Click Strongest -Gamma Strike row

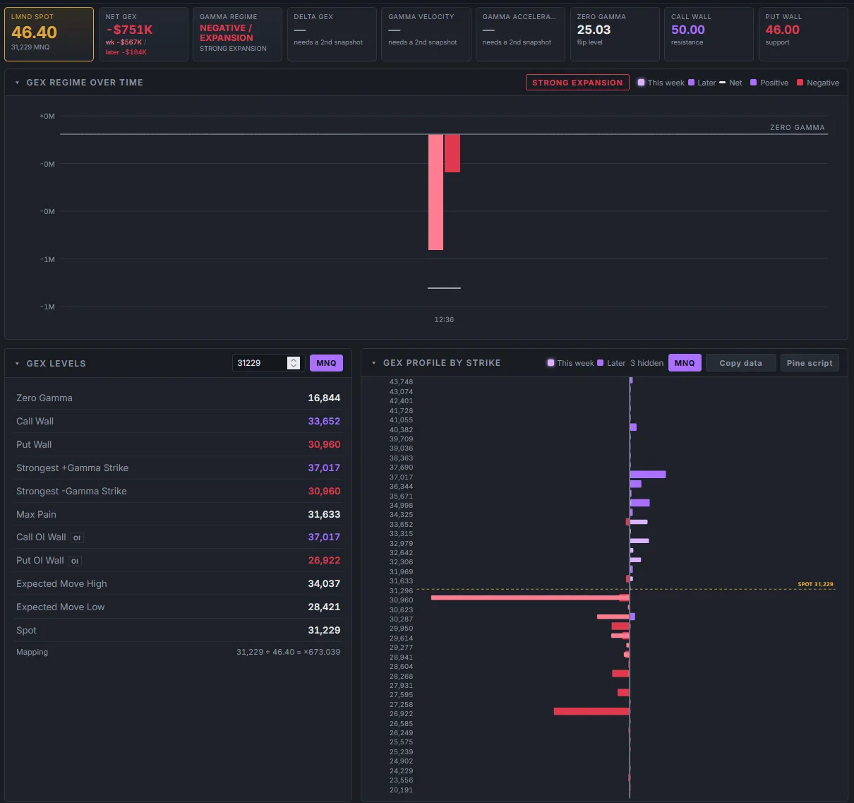pyautogui.click(x=178, y=492)
